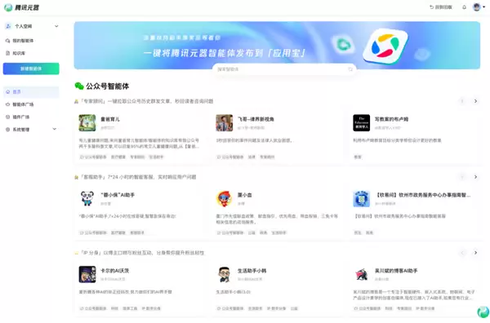
Task: Click the 系统管理 gear icon
Action: (x=8, y=129)
